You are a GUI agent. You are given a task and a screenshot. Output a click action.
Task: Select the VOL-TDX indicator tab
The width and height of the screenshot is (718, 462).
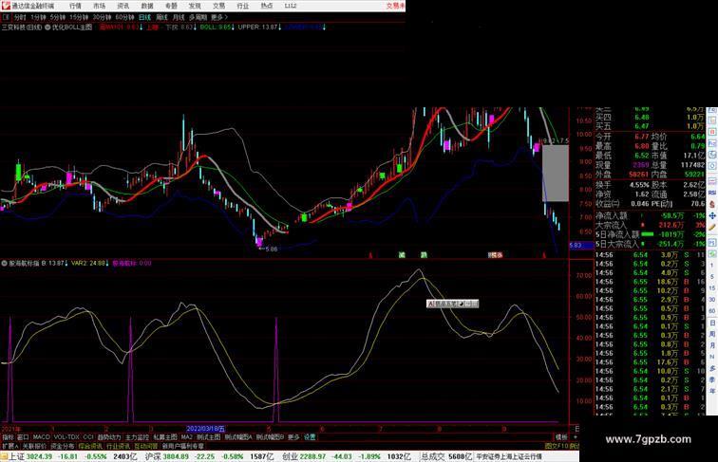tap(66, 437)
